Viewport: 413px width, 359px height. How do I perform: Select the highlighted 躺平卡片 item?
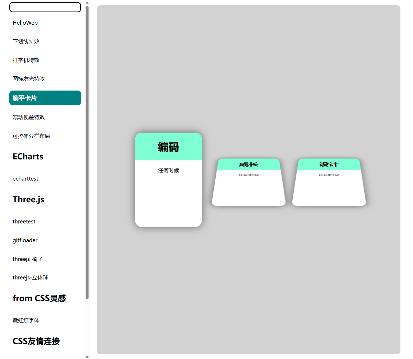click(x=45, y=98)
